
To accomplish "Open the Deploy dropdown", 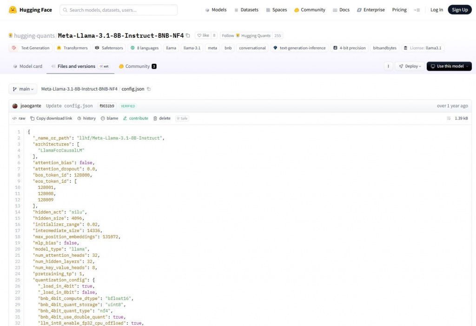I will click(410, 66).
